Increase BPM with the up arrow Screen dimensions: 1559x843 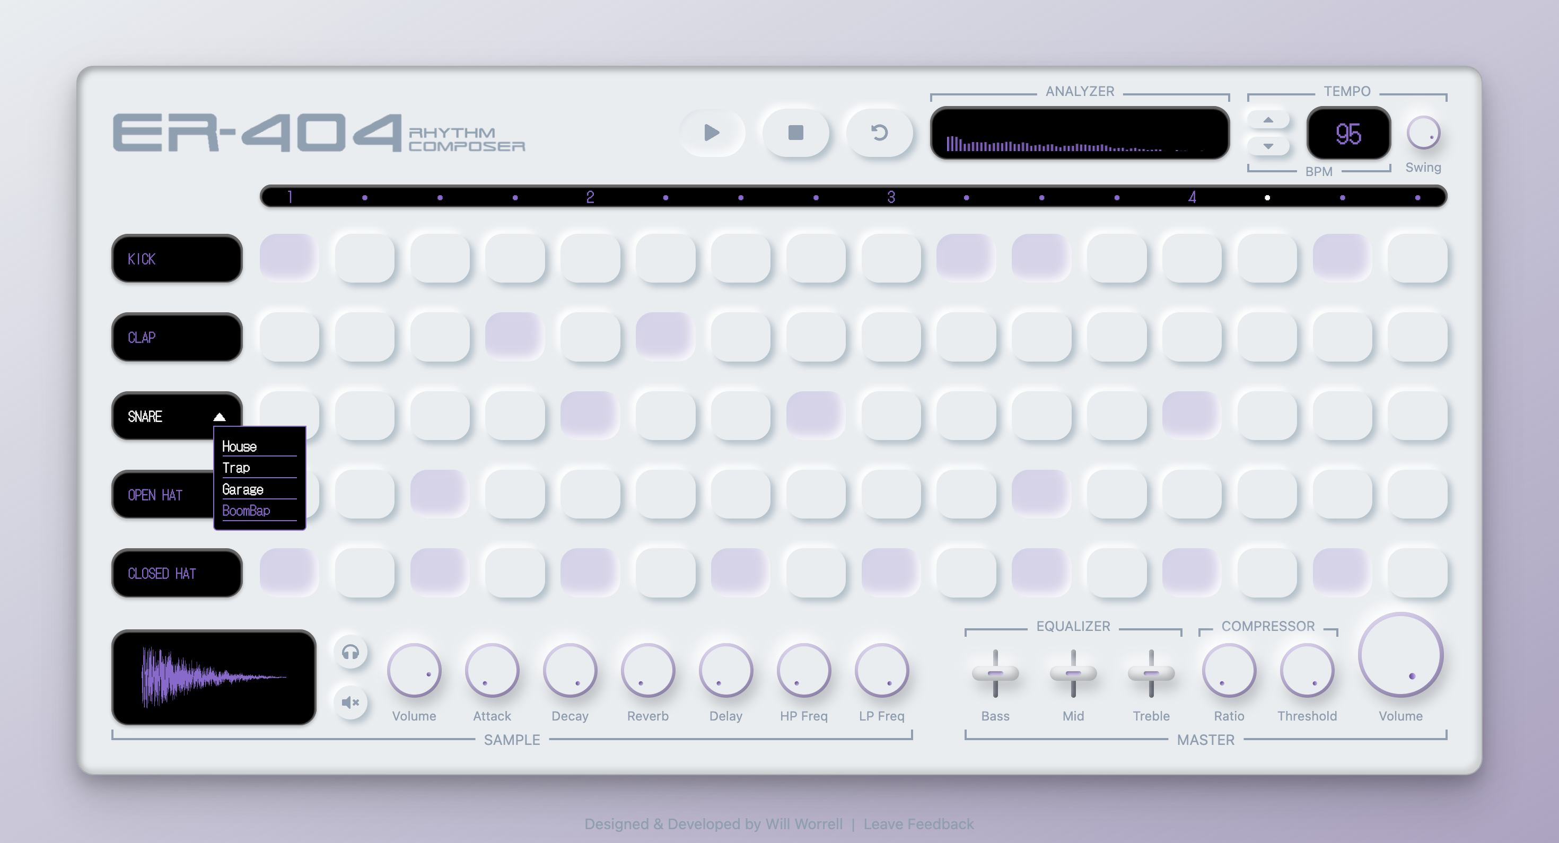click(x=1268, y=120)
